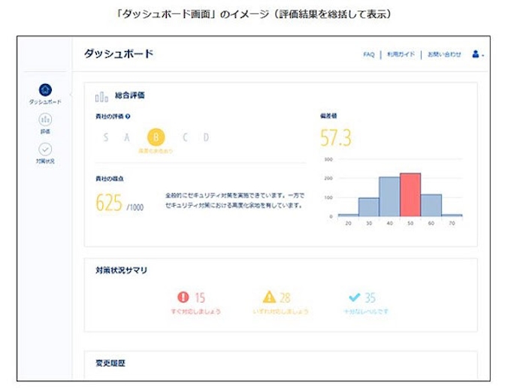
Task: Click the deviation value 57.3
Action: [336, 138]
